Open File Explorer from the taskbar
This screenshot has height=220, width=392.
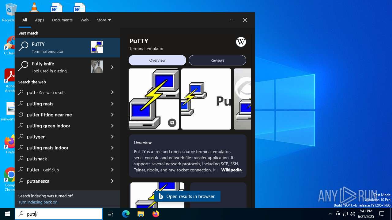pos(141,214)
